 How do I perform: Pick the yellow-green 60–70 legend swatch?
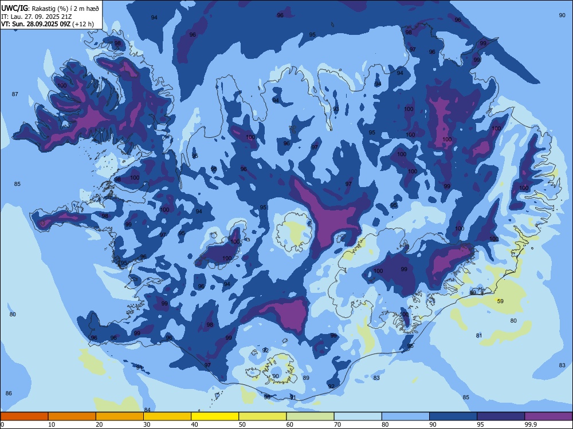(x=310, y=416)
